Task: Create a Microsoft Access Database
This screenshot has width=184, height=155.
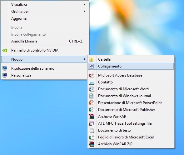Action: 131,75
